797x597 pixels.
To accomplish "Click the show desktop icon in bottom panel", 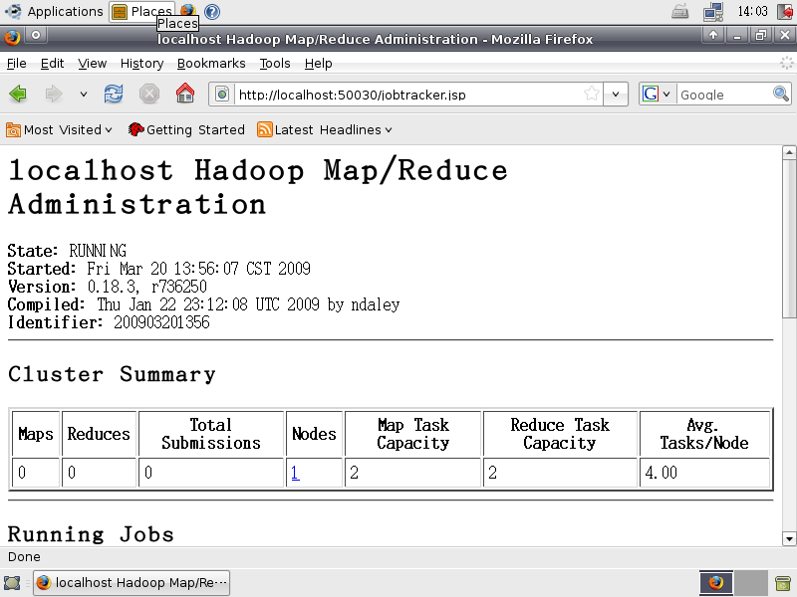I will pyautogui.click(x=12, y=583).
